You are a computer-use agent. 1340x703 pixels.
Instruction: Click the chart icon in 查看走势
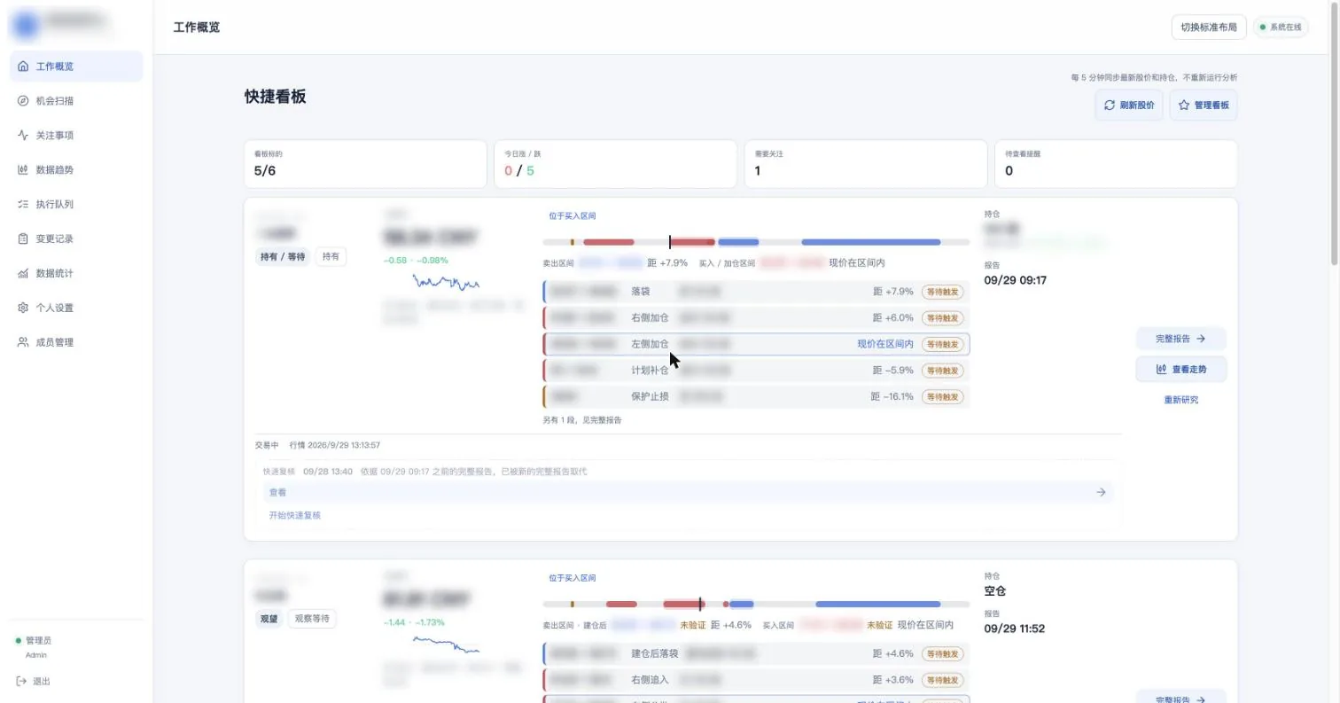click(1161, 370)
